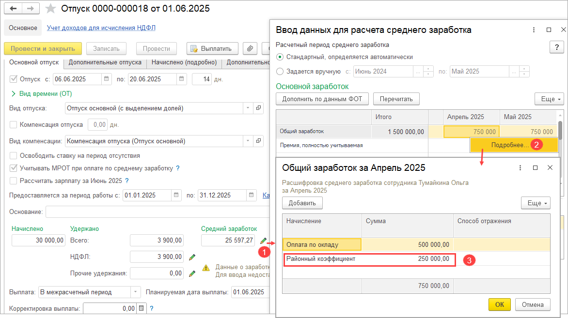Image resolution: width=568 pixels, height=318 pixels.
Task: Click the Записать button
Action: 106,48
